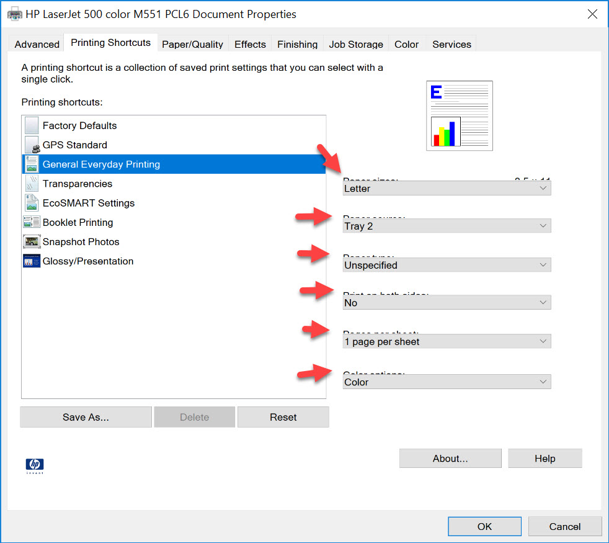
Task: Open the Color tab
Action: pos(407,44)
